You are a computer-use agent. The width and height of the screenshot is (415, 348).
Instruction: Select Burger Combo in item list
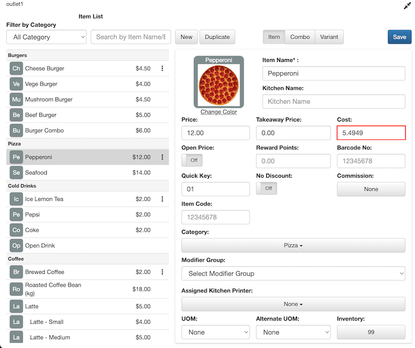coord(87,130)
